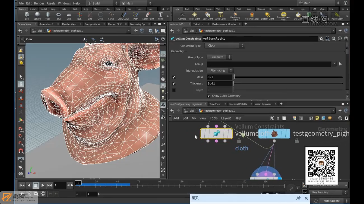Expand the scene view path dropdown
This screenshot has height=204, width=364.
[x=129, y=31]
